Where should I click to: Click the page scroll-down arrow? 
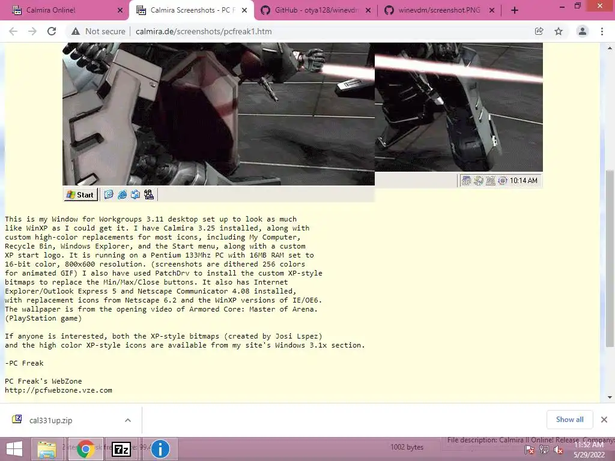(x=610, y=397)
